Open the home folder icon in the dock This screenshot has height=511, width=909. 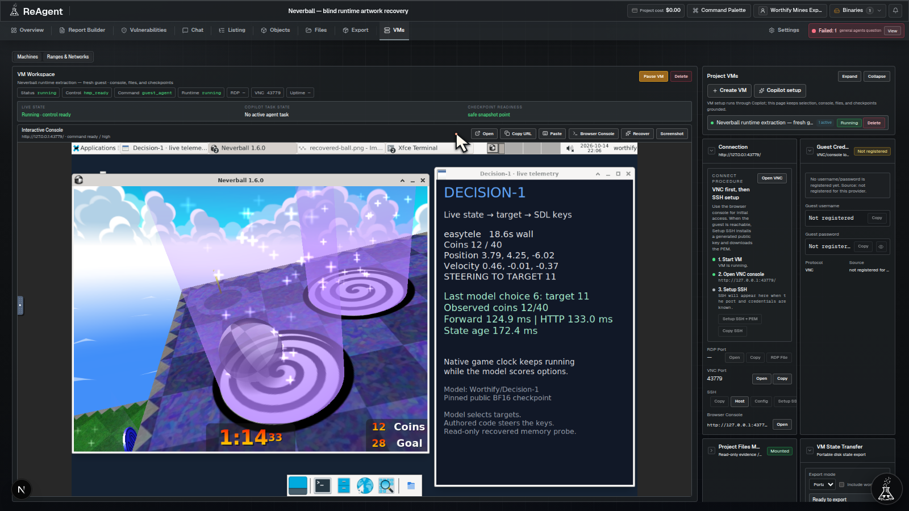[411, 485]
